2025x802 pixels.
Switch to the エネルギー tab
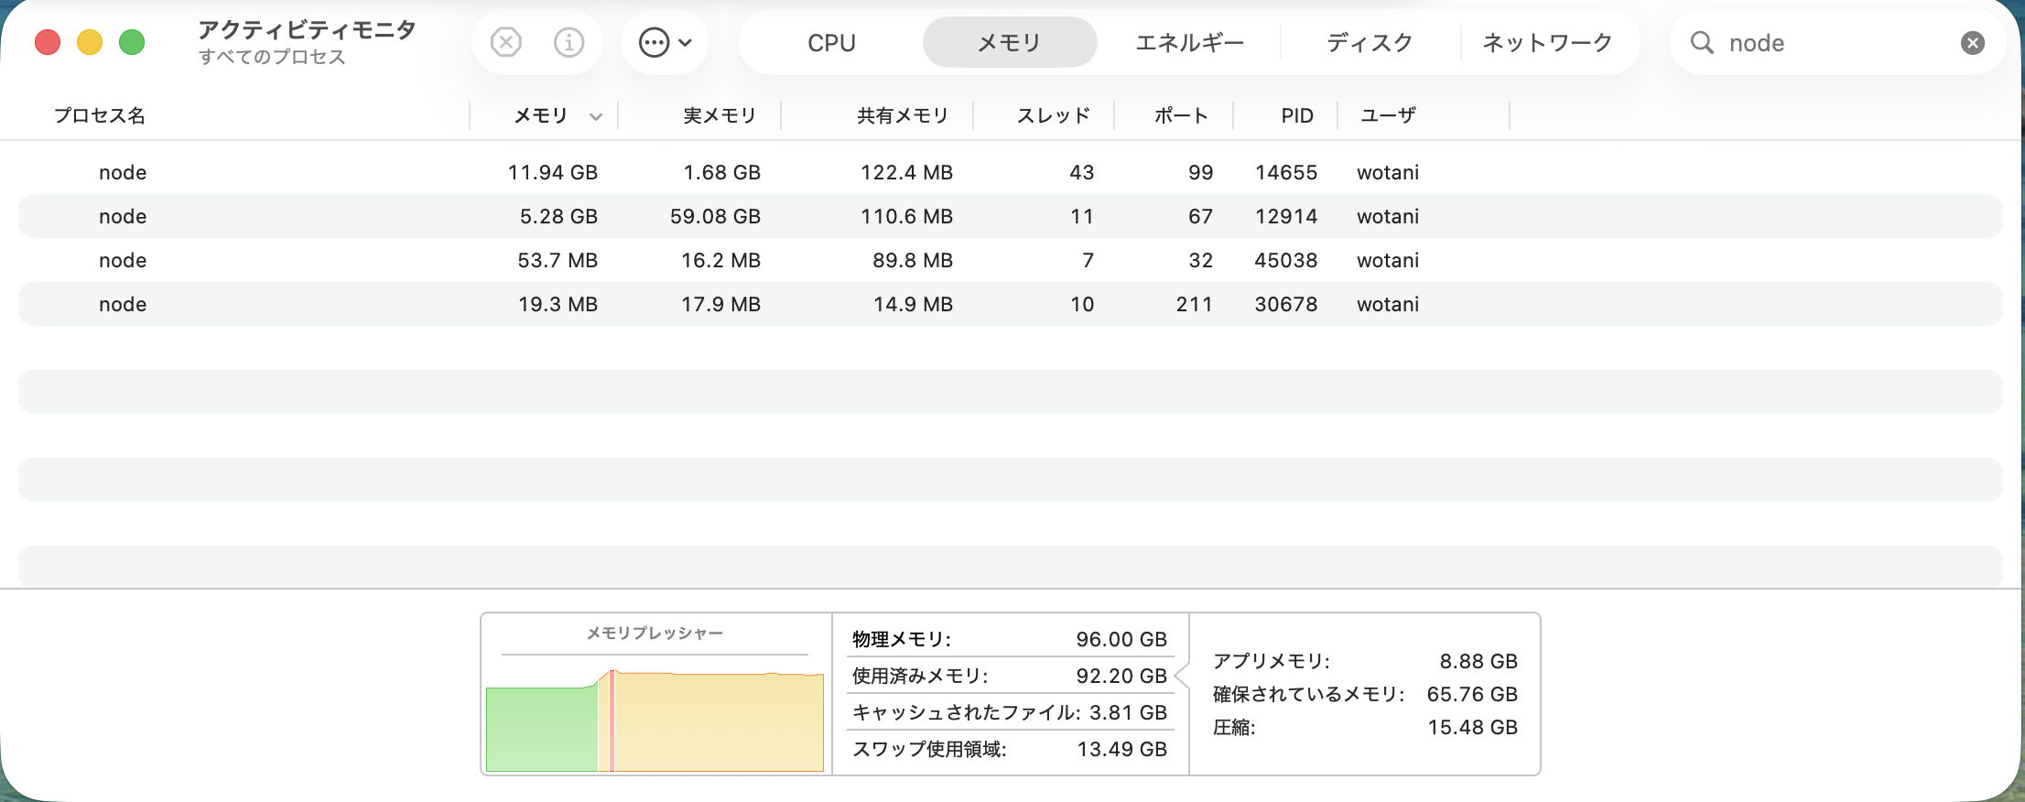(x=1189, y=43)
